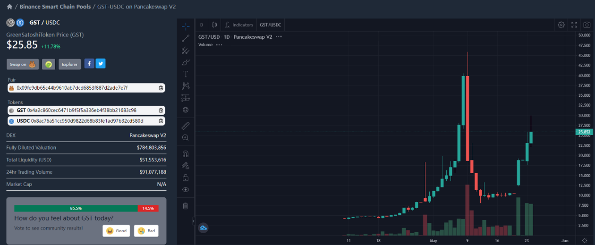The height and width of the screenshot is (245, 595).
Task: Open the emoji icons tool
Action: click(186, 110)
